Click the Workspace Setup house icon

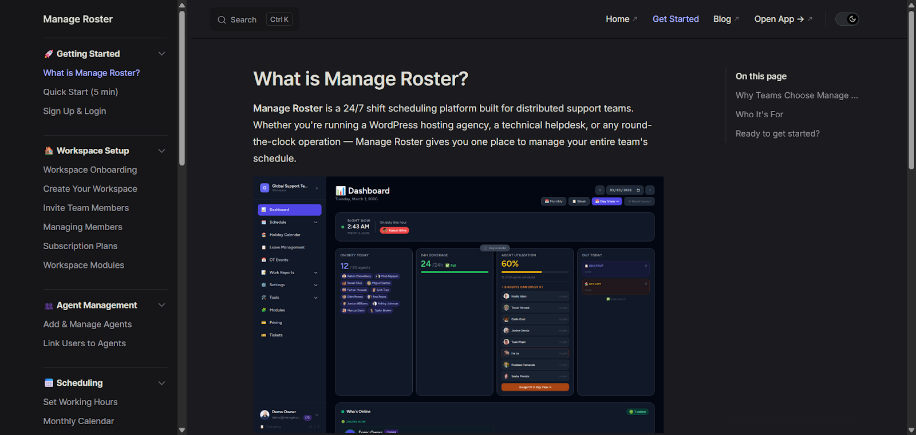click(x=49, y=151)
